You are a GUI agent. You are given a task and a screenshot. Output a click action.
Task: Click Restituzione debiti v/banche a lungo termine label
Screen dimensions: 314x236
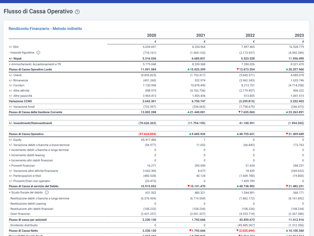coord(39,199)
